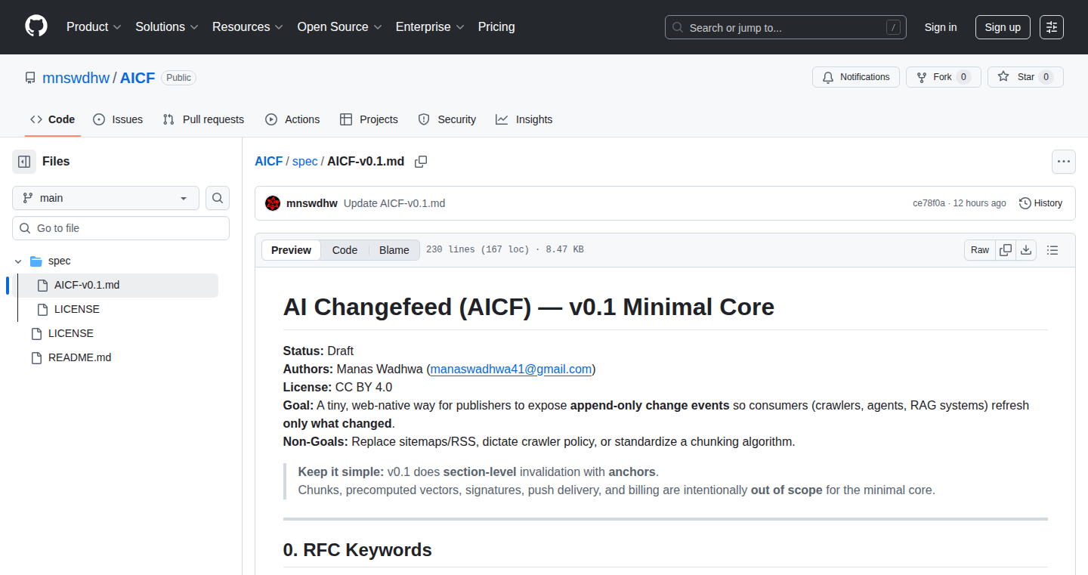Go to the Pricing page

496,27
